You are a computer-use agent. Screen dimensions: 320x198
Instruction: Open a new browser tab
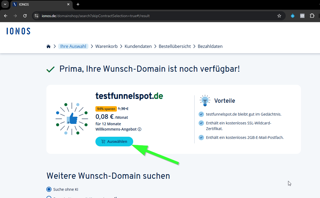78,4
